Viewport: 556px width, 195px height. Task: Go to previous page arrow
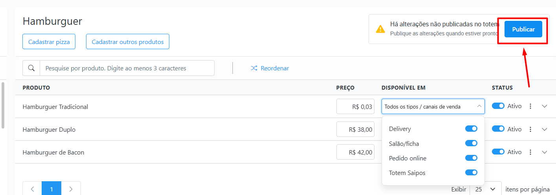click(x=32, y=189)
